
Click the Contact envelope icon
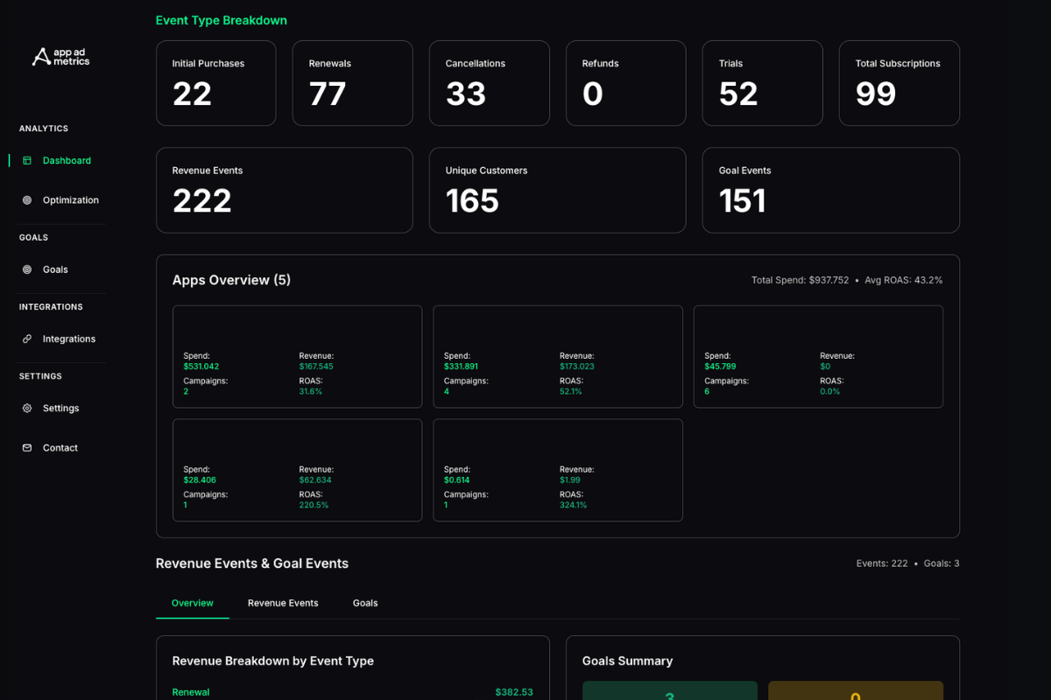[27, 448]
